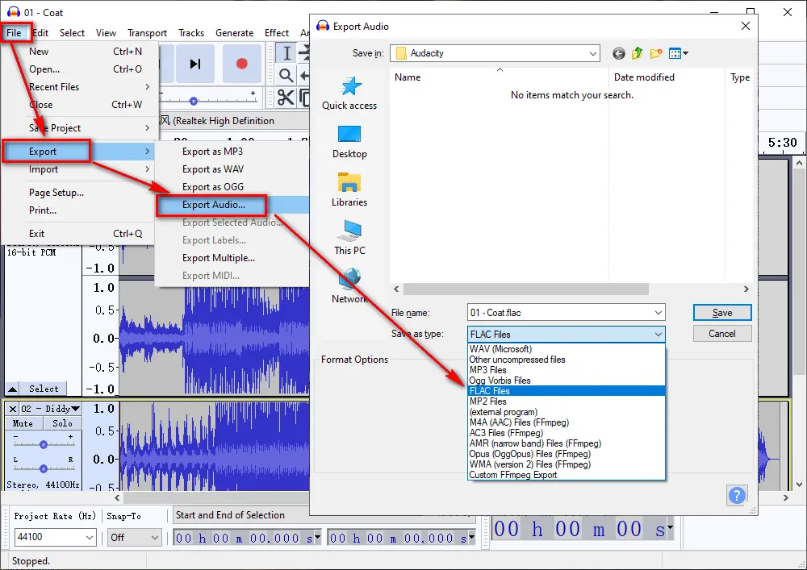807x570 pixels.
Task: Click the blue Help question mark button
Action: pos(737,495)
